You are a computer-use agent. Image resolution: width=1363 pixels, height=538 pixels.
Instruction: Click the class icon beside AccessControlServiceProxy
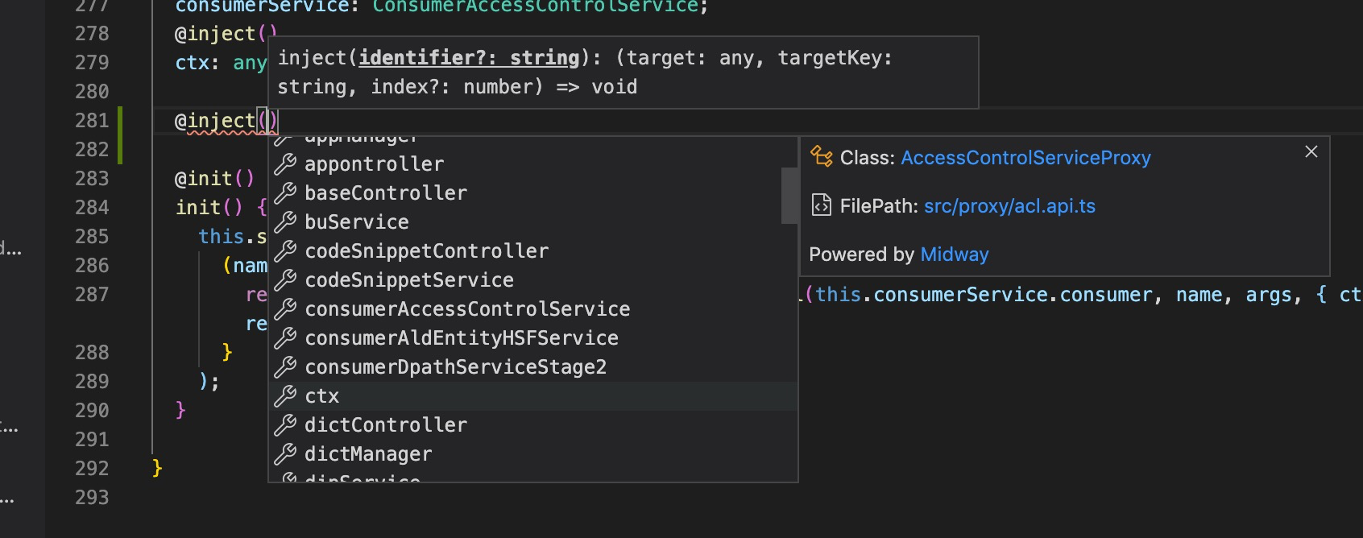[x=821, y=157]
